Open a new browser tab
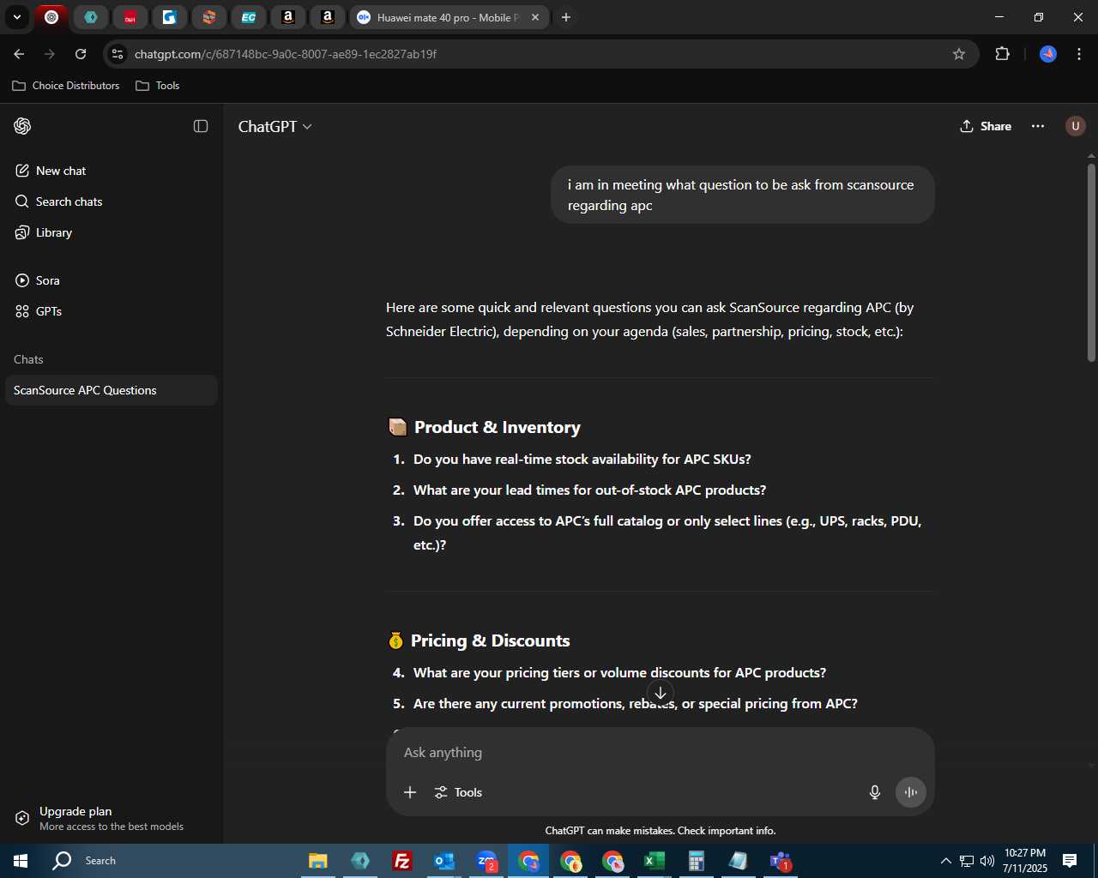This screenshot has width=1098, height=878. pyautogui.click(x=566, y=17)
